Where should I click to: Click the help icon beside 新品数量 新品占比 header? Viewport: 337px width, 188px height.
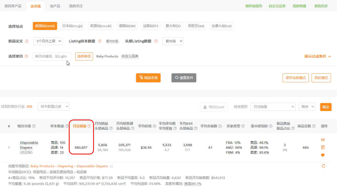(x=293, y=128)
